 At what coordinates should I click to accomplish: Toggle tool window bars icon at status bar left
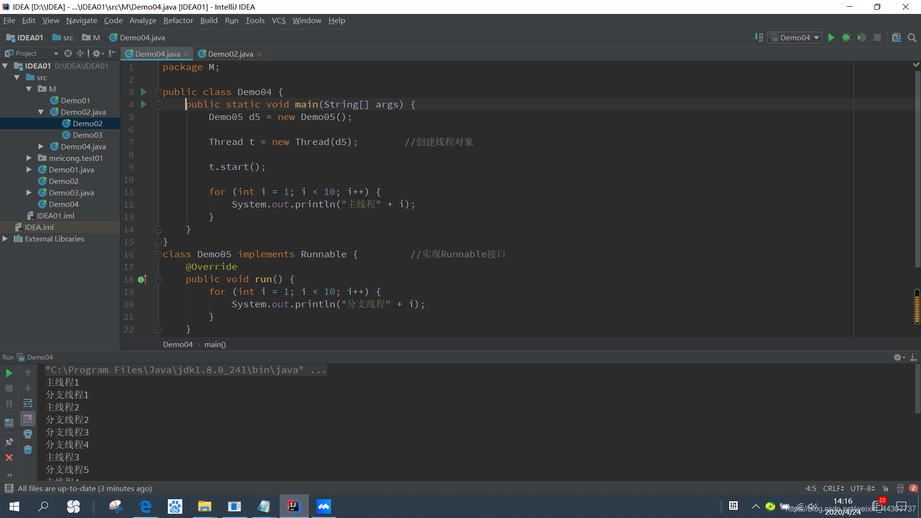click(x=9, y=488)
